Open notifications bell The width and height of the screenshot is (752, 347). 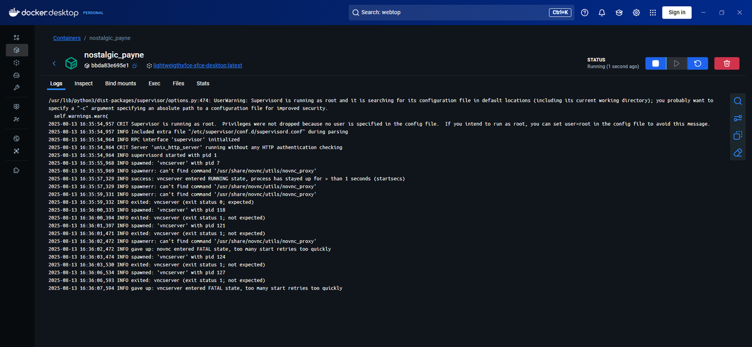(x=602, y=13)
